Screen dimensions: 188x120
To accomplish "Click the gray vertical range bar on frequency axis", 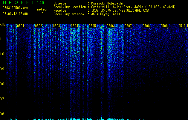I will coord(6,93).
